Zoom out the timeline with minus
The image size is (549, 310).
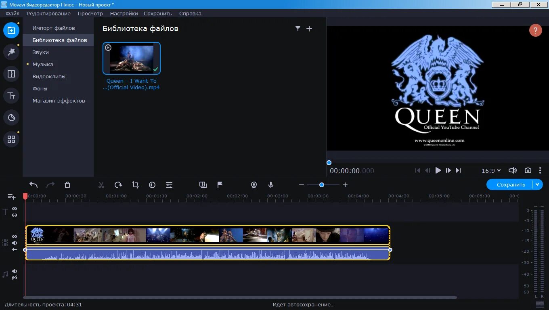pyautogui.click(x=301, y=185)
